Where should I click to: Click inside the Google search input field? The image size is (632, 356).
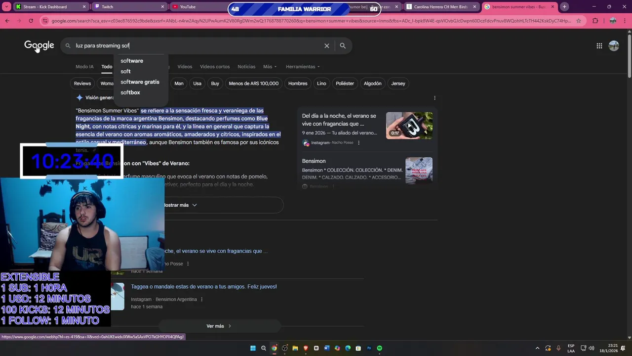click(197, 45)
